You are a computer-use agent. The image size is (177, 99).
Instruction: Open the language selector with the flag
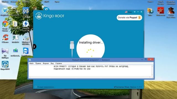pyautogui.click(x=128, y=12)
